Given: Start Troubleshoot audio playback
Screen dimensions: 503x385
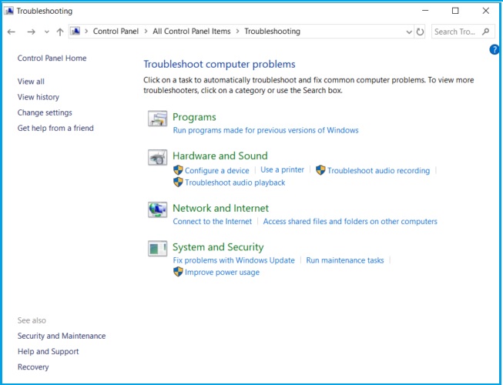Looking at the screenshot, I should [x=235, y=182].
